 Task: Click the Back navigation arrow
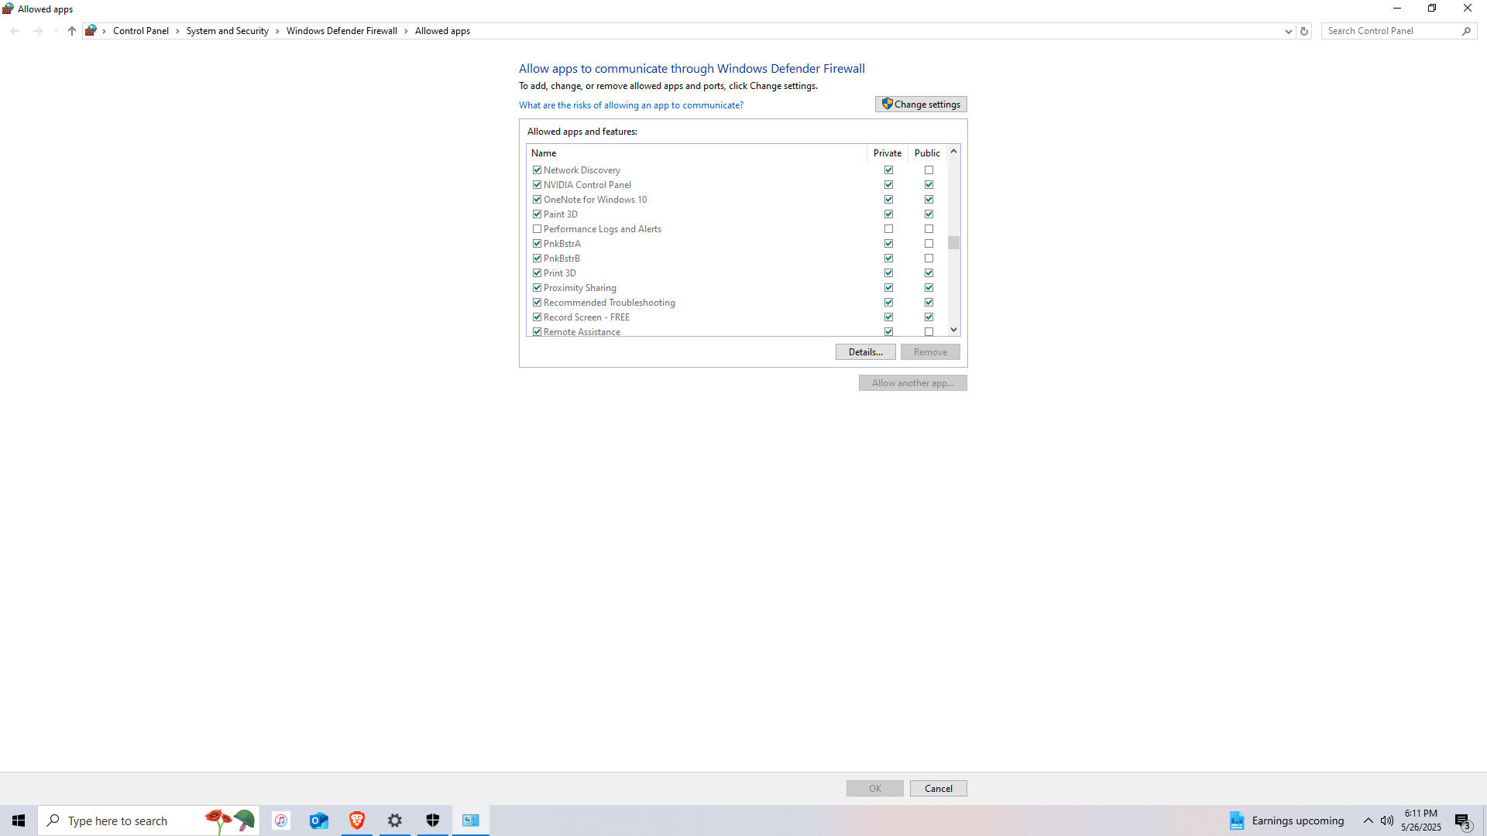(x=15, y=31)
